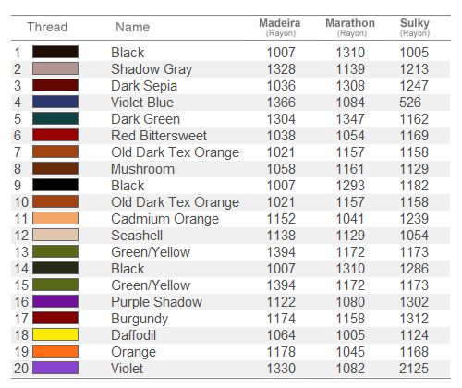Select the Red Bittersweet thread name
The image size is (462, 388).
pos(159,136)
